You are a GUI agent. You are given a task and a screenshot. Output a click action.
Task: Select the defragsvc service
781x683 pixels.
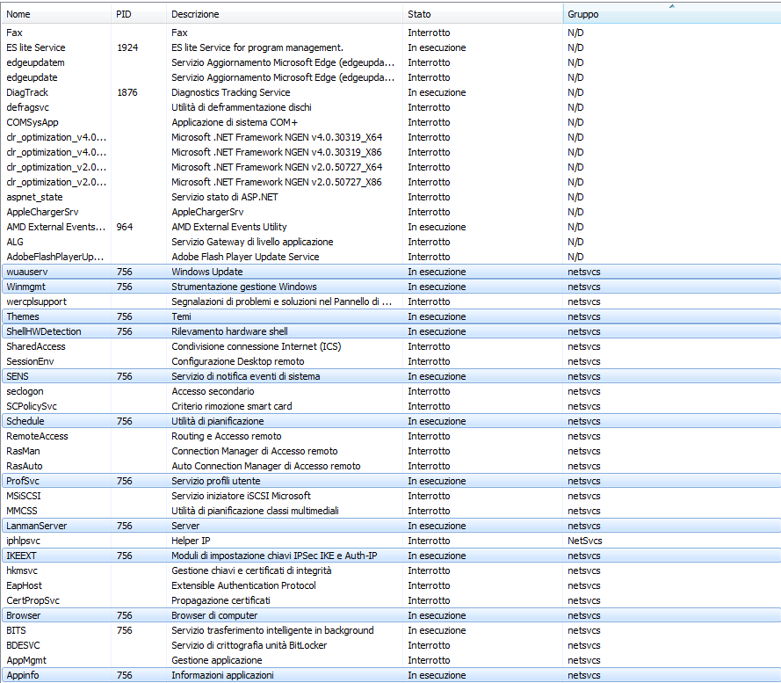[x=28, y=108]
